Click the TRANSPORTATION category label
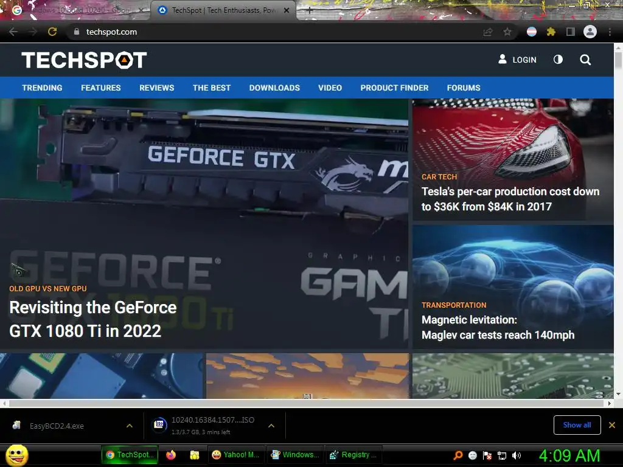Viewport: 623px width, 467px height. click(x=454, y=305)
